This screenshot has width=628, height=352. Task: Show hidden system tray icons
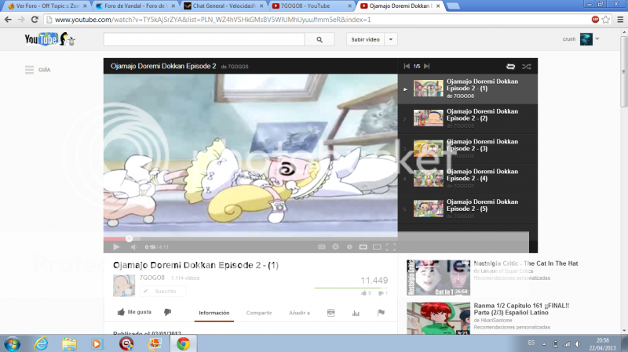point(544,344)
